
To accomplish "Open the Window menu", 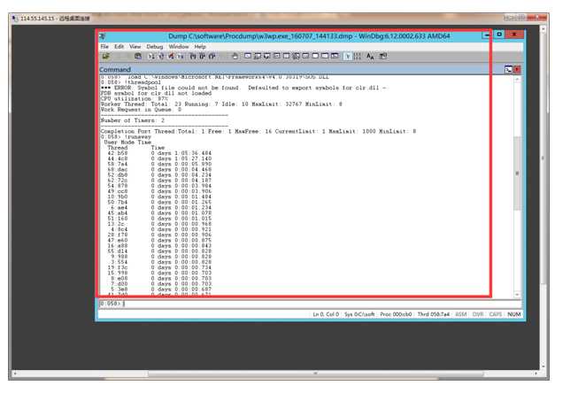I will pyautogui.click(x=179, y=46).
